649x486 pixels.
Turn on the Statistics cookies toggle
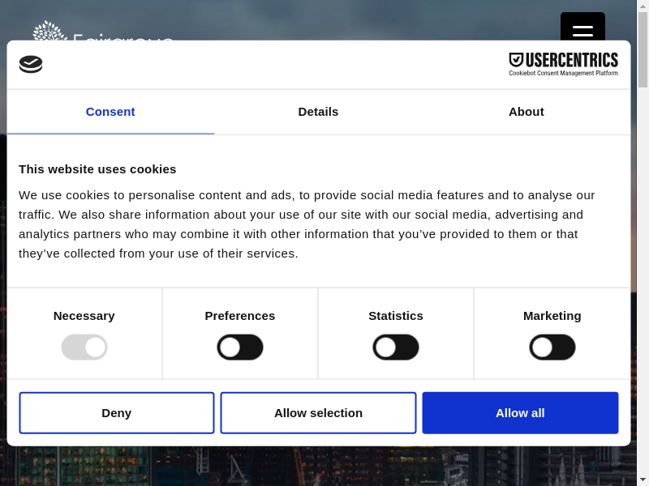pyautogui.click(x=396, y=347)
